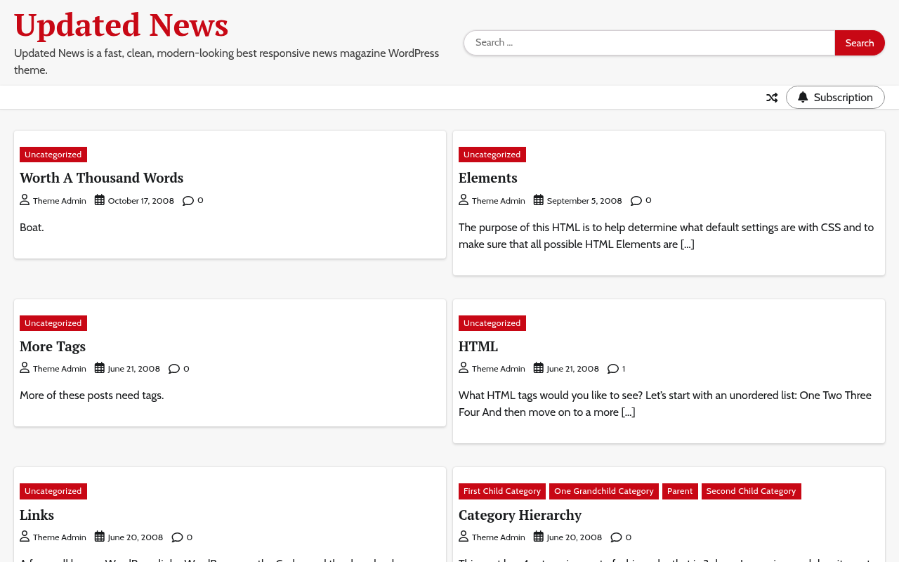Click Uncategorized tag above Elements
This screenshot has height=562, width=899.
pos(492,155)
